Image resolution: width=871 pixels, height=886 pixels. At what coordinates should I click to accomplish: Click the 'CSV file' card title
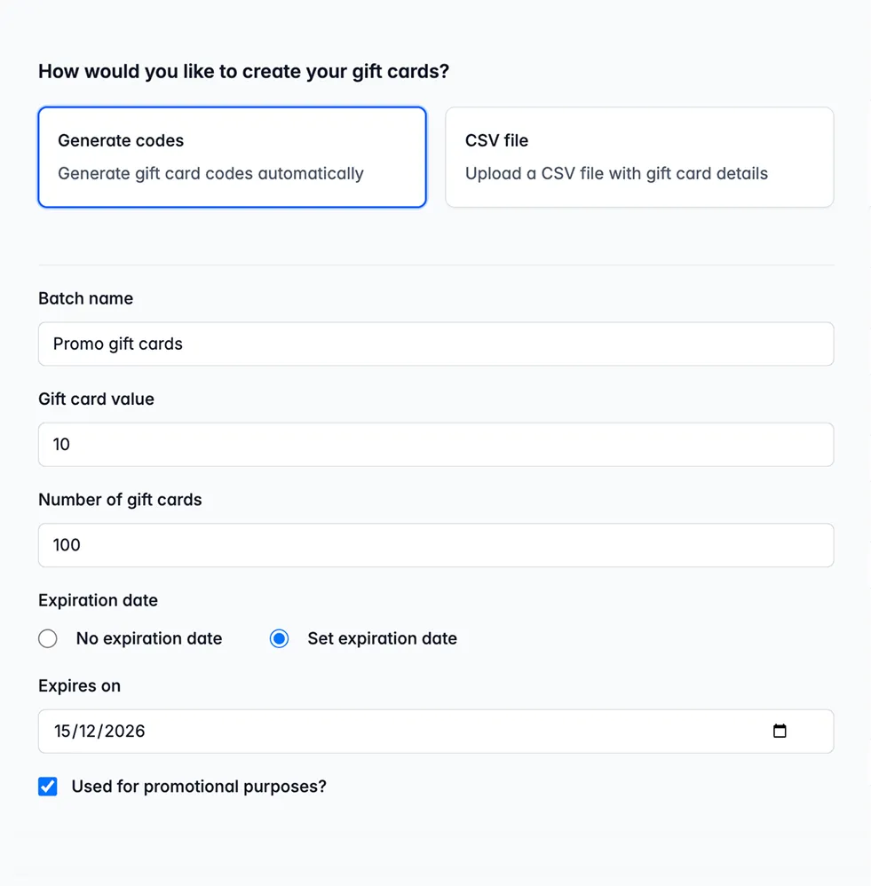[495, 140]
